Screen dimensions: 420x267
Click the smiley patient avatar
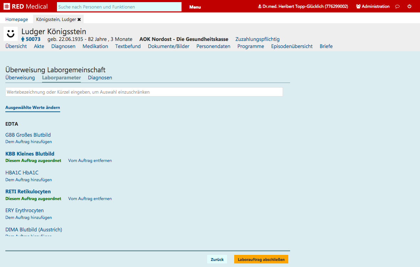[11, 34]
